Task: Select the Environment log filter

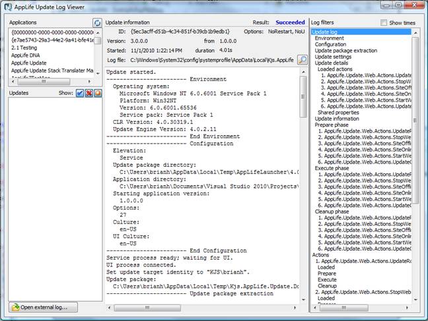Action: click(x=329, y=38)
